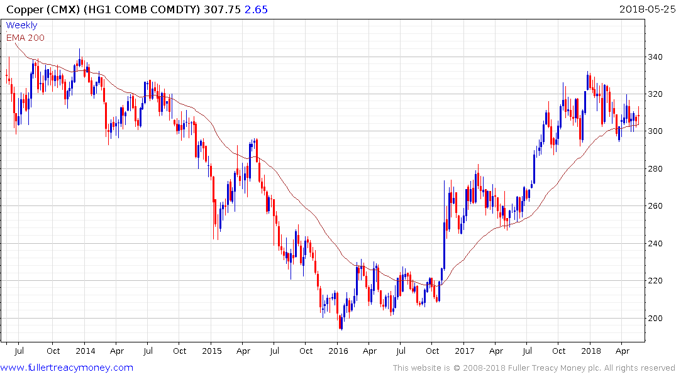The width and height of the screenshot is (676, 377).
Task: Click the '2015' year label on time axis
Action: point(212,351)
